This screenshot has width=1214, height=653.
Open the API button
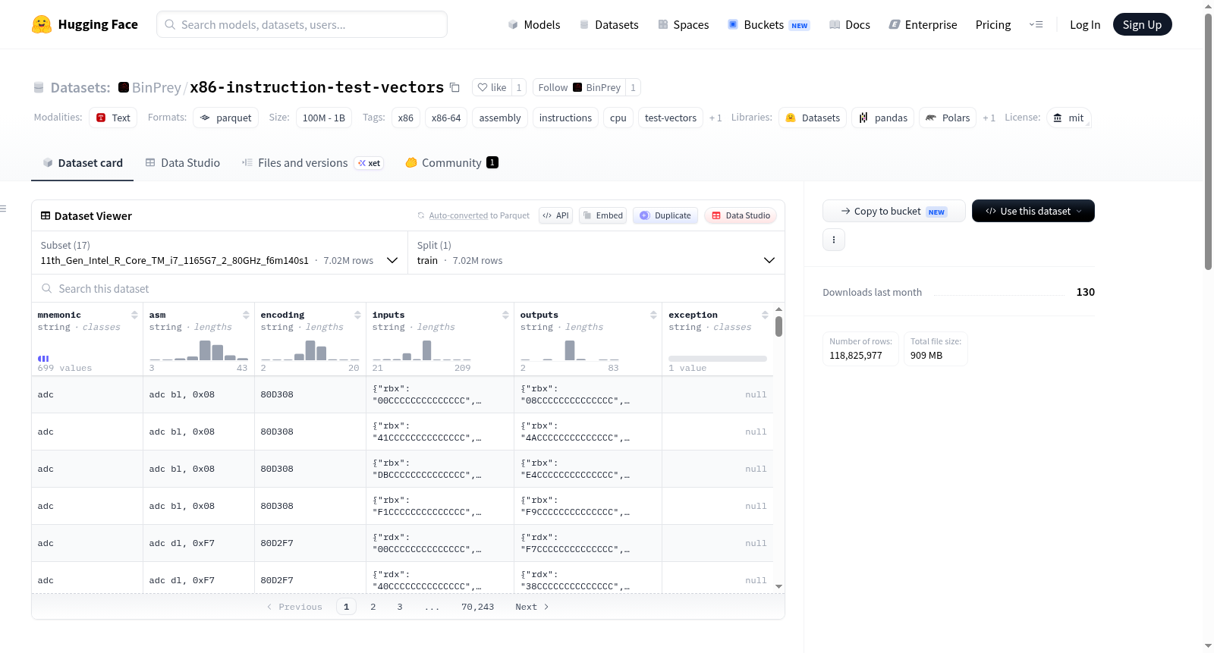tap(555, 215)
